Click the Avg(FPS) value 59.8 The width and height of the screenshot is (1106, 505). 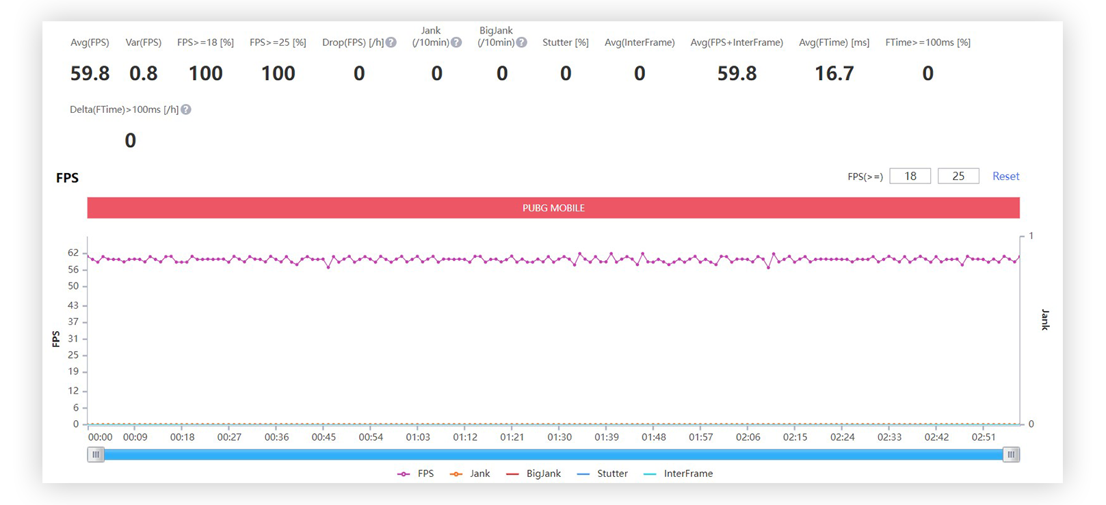pos(90,73)
